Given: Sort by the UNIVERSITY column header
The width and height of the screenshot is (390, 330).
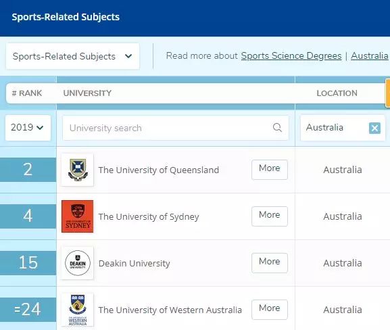Looking at the screenshot, I should pos(87,93).
